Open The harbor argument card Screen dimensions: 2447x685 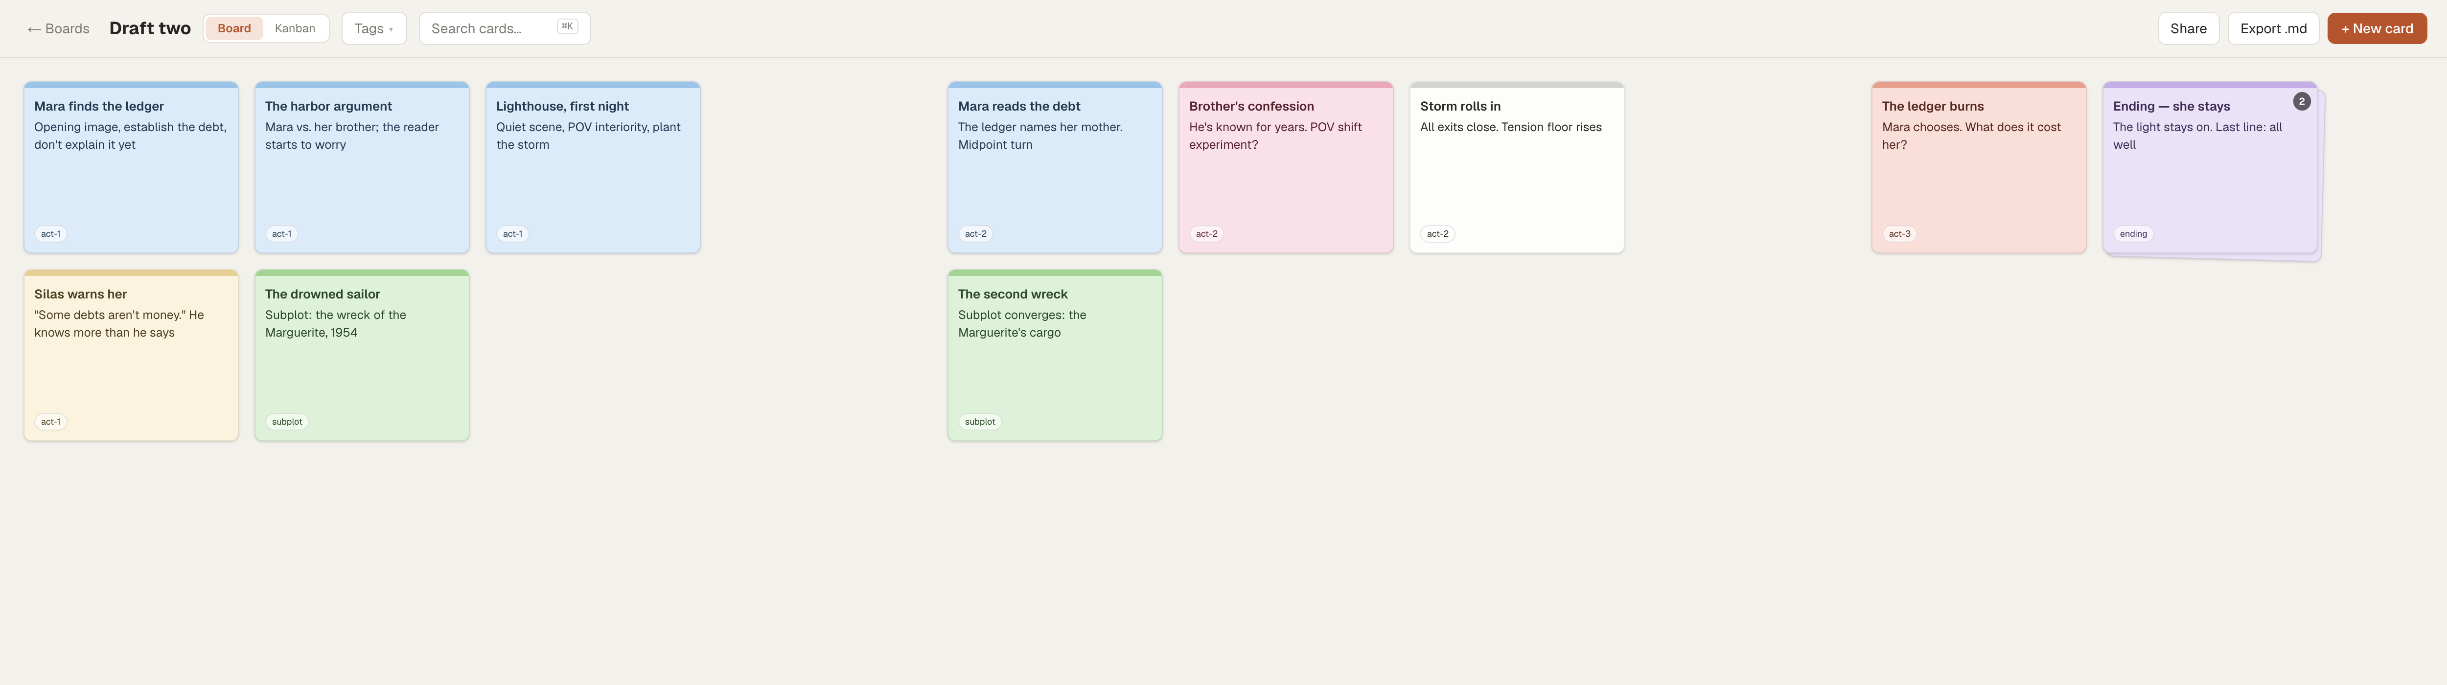pos(362,167)
